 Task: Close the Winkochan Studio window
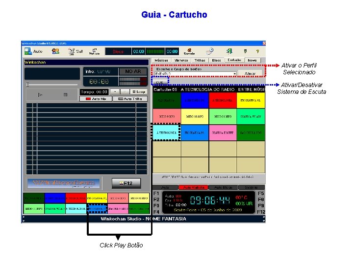pyautogui.click(x=264, y=43)
